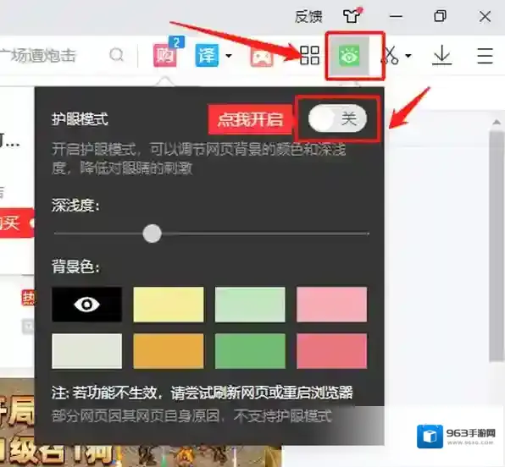This screenshot has width=505, height=467.
Task: Open the shopping 购 icon in toolbar
Action: [165, 55]
